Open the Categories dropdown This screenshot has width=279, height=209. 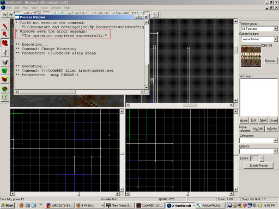tap(275, 140)
